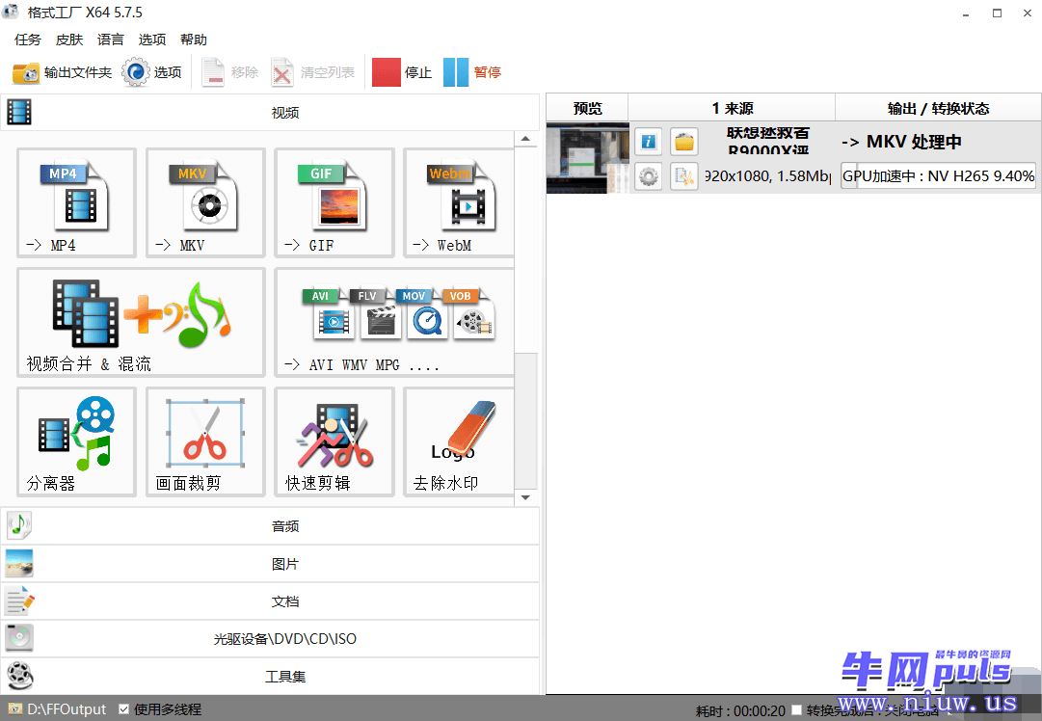Screen dimensions: 1042x721
Task: Click the film strip icon beside 视频
Action: 19,113
